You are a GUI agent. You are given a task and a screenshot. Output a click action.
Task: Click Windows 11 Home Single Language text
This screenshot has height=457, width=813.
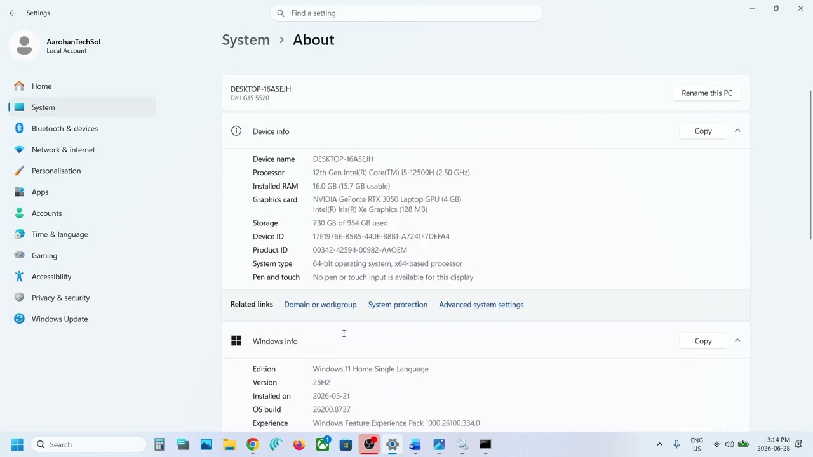click(x=370, y=369)
